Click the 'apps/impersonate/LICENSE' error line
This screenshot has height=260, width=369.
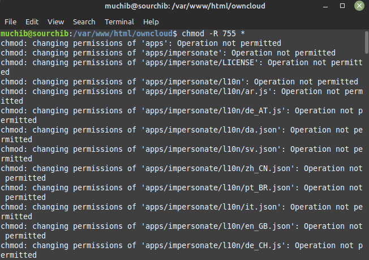coord(182,67)
